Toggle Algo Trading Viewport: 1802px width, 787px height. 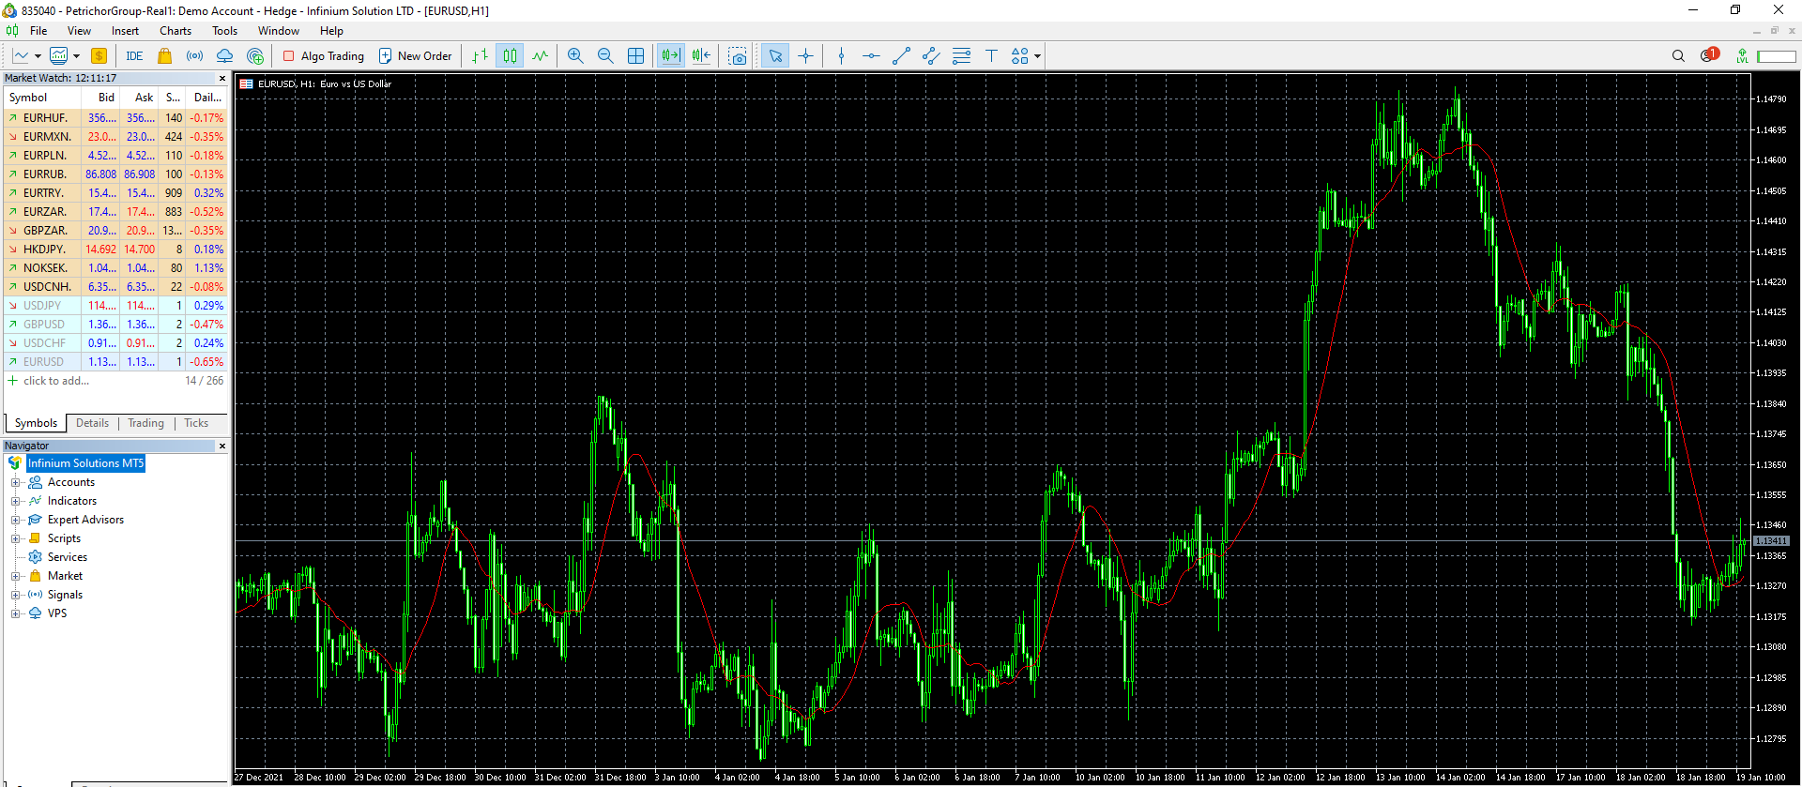click(x=324, y=56)
